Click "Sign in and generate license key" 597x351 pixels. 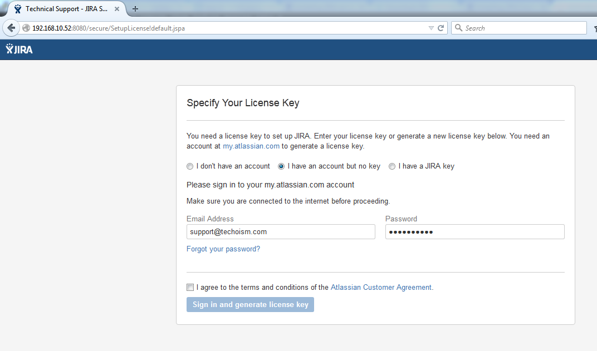[x=250, y=305]
